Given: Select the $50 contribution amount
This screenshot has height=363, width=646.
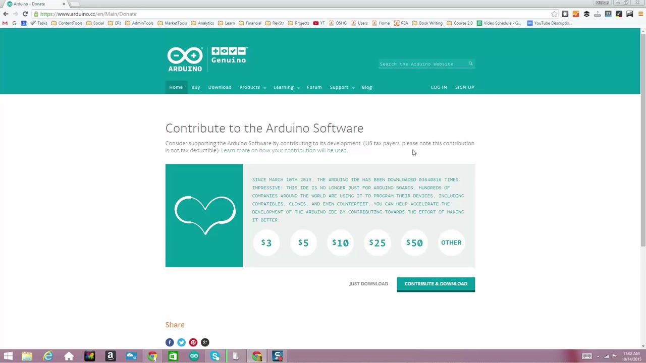Looking at the screenshot, I should [414, 243].
